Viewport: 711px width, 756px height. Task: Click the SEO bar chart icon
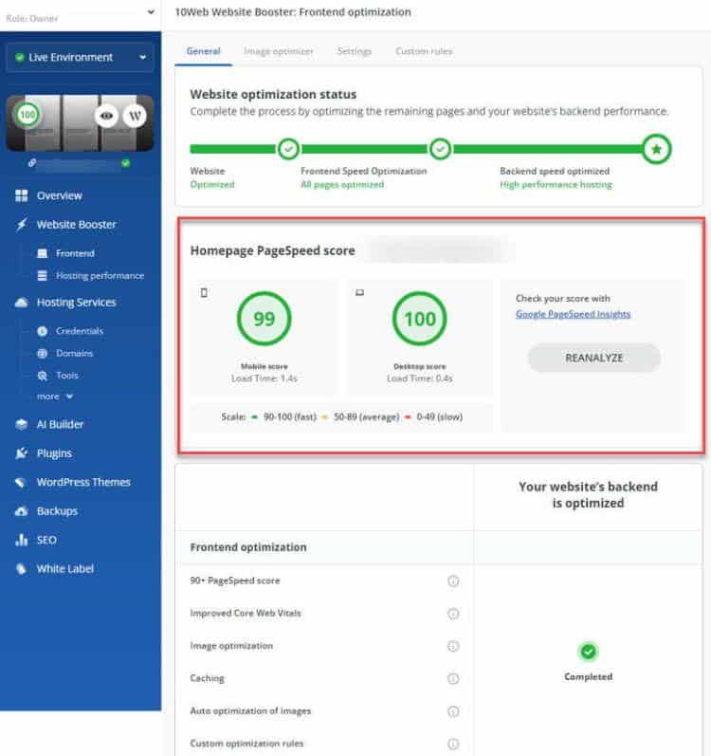tap(21, 540)
